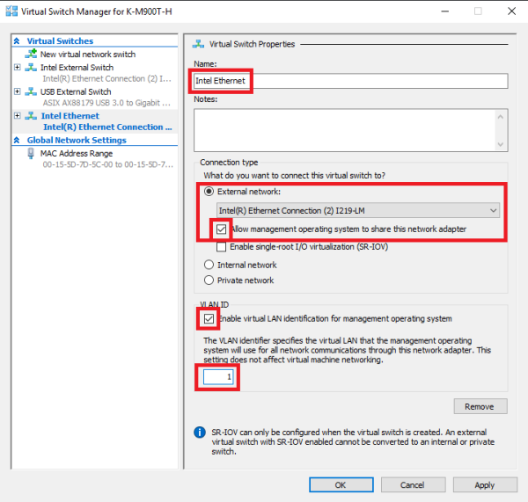Click the Apply button
Screen dimensions: 528x502
click(x=485, y=484)
